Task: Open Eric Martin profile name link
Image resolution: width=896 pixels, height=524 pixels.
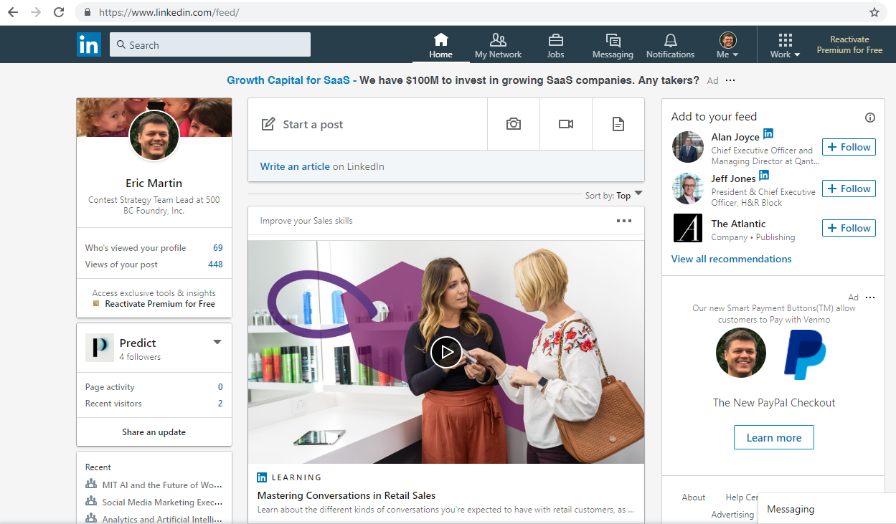Action: click(154, 183)
